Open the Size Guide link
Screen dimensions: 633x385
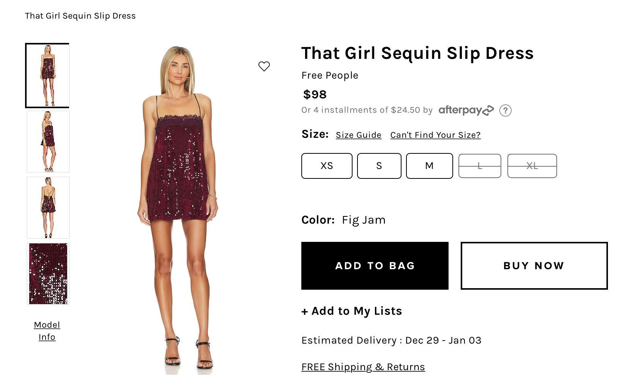pos(358,135)
